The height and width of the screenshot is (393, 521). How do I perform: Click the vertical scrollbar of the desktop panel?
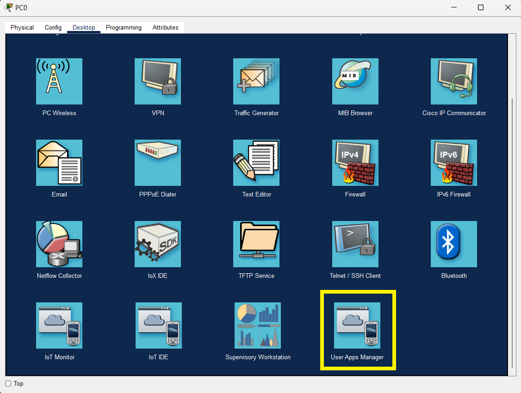coord(511,231)
